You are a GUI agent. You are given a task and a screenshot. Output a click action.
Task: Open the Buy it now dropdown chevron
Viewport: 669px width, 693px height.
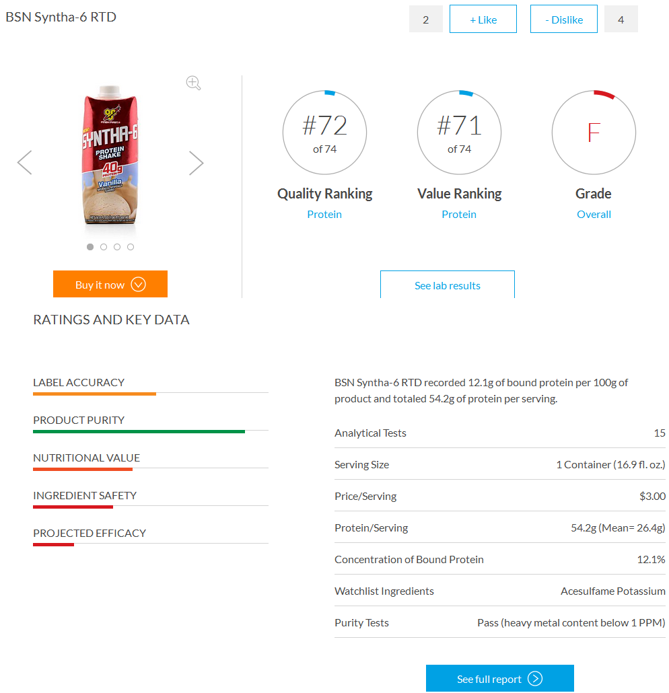click(x=139, y=284)
